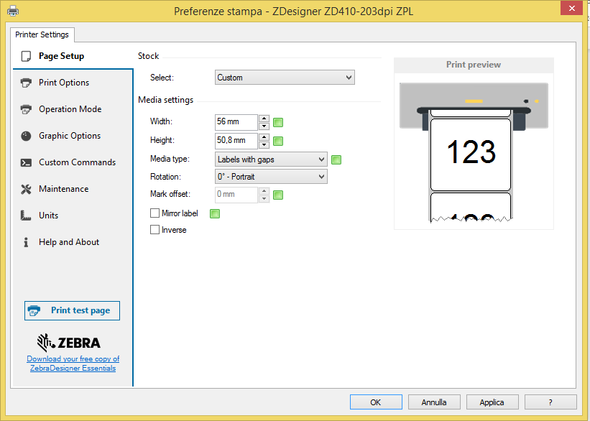The height and width of the screenshot is (421, 590).
Task: Click the printer icon in title bar
Action: point(13,11)
